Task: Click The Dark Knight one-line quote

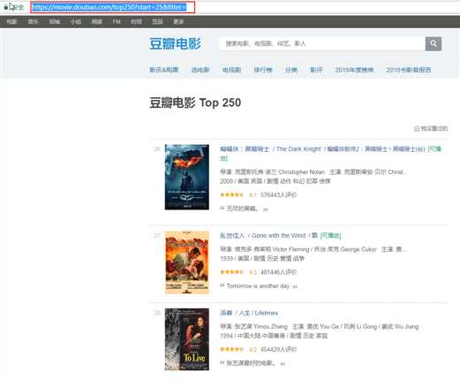Action: [x=242, y=209]
